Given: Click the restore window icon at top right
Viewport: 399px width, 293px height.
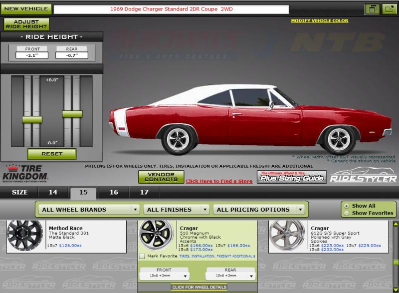Looking at the screenshot, I should (x=372, y=9).
